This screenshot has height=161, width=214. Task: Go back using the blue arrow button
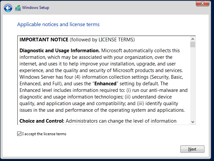[8, 8]
